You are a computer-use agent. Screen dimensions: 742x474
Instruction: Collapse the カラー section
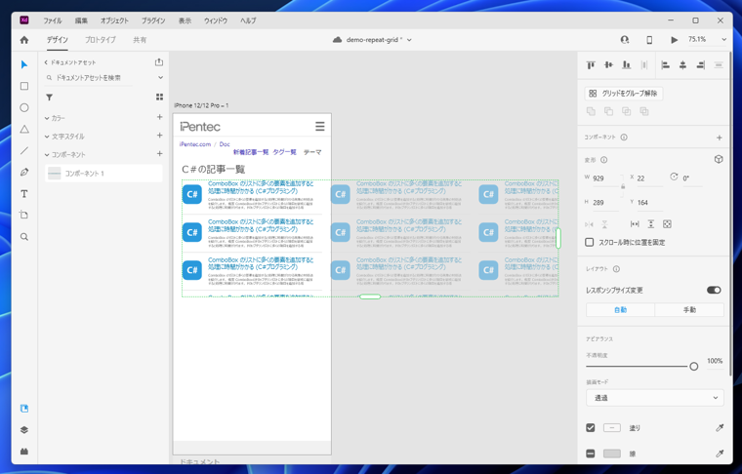[47, 118]
